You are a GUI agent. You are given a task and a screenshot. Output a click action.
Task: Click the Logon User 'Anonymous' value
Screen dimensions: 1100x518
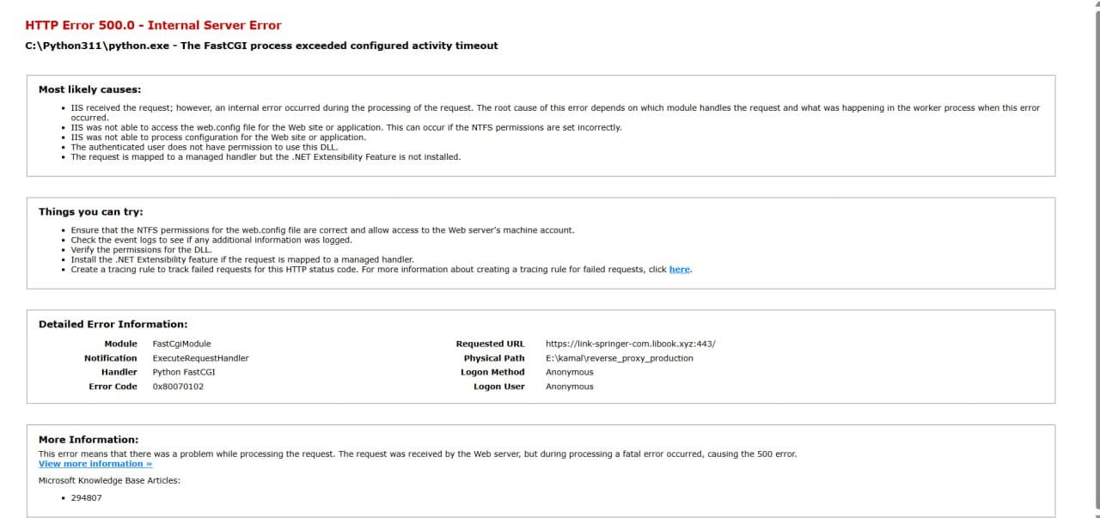click(569, 387)
